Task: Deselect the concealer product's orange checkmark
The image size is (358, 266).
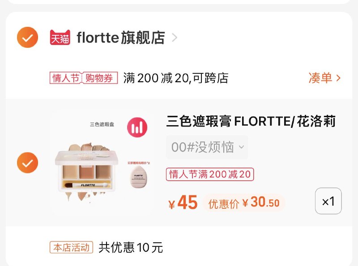Action: 27,162
